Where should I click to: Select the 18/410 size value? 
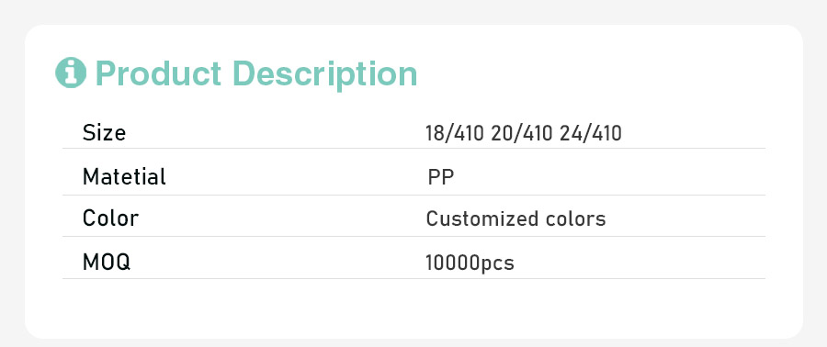tap(455, 134)
